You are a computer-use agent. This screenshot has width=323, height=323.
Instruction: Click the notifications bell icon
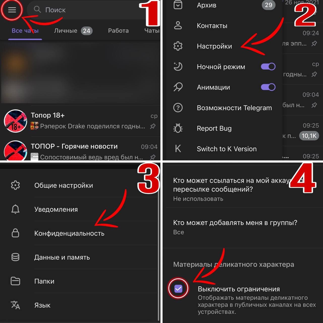(15, 209)
